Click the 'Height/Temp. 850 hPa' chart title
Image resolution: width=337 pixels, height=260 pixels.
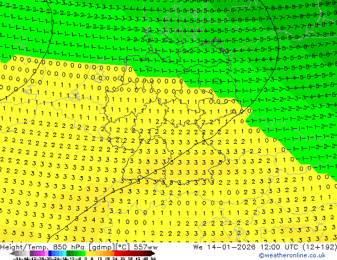pyautogui.click(x=42, y=247)
